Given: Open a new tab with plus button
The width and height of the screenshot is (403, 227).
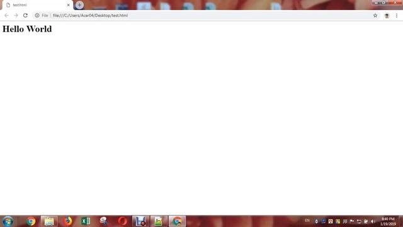Looking at the screenshot, I should 79,5.
